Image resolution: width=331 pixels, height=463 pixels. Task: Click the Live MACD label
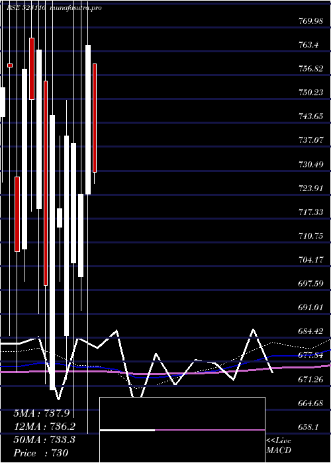pos(279,445)
